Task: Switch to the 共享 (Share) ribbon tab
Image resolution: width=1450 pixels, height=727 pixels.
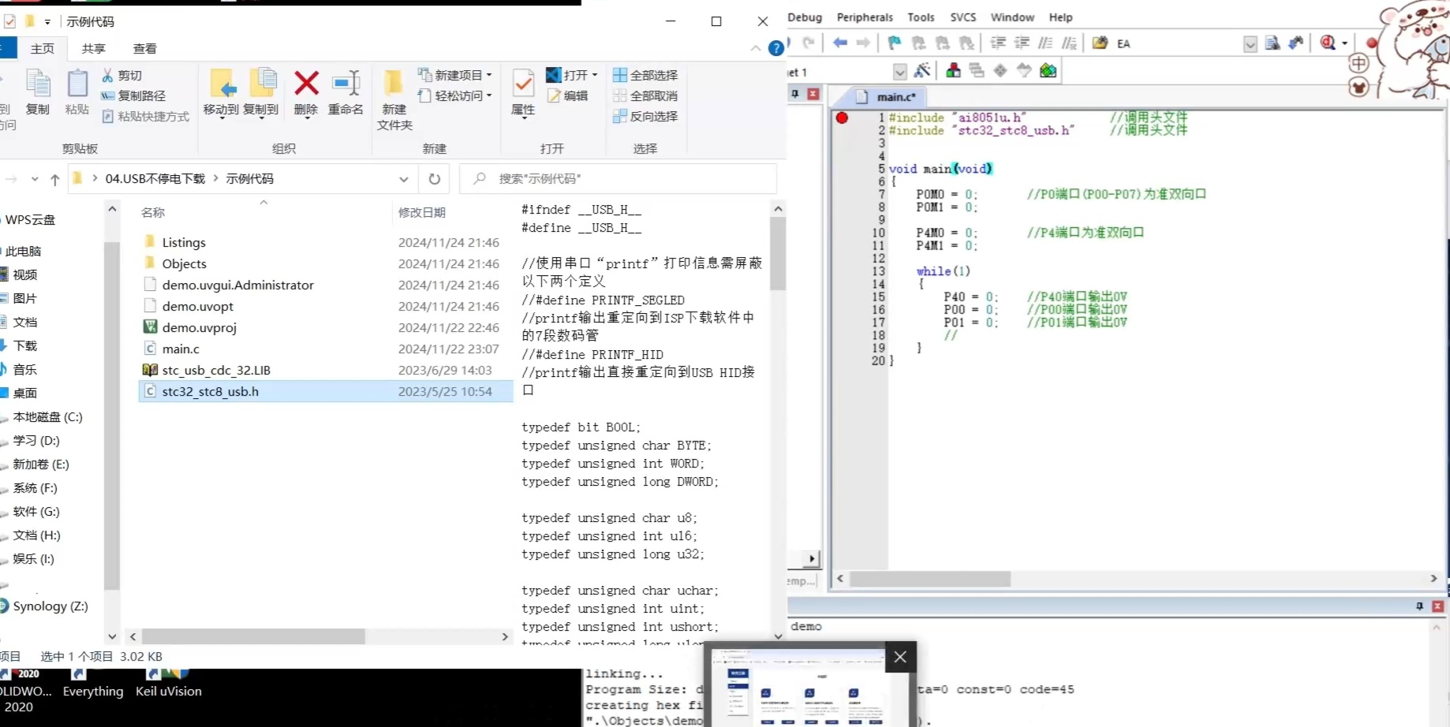Action: tap(94, 49)
